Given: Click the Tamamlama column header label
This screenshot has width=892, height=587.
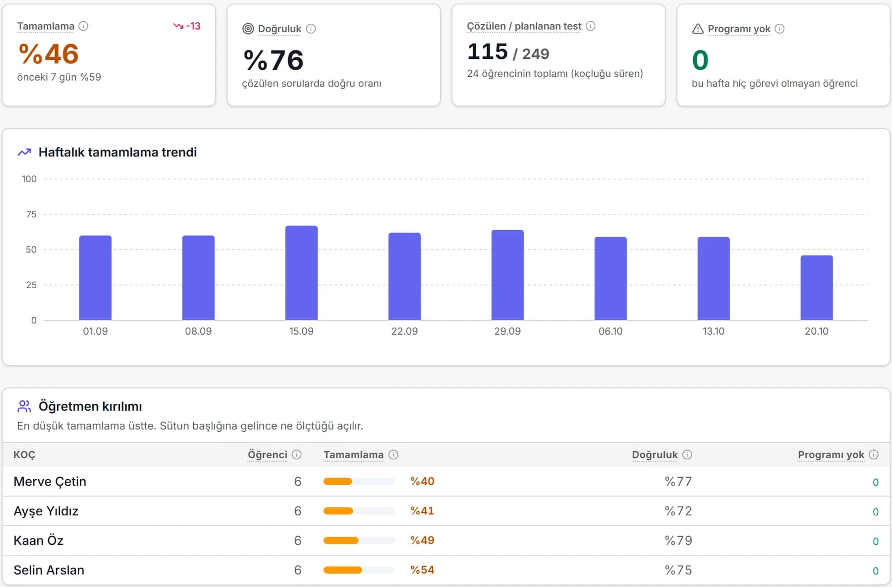Looking at the screenshot, I should (x=353, y=454).
